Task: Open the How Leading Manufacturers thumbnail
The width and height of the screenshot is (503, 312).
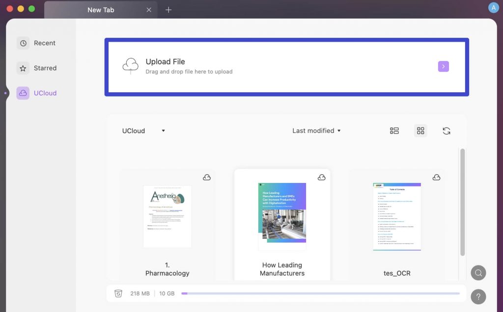Action: 282,214
